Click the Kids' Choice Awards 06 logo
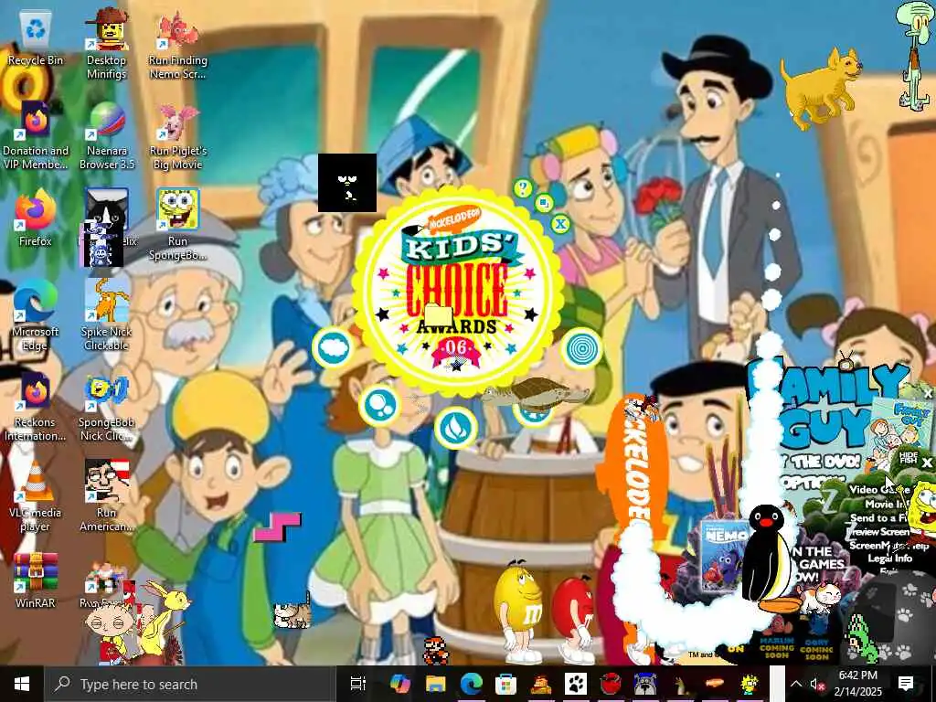Image resolution: width=936 pixels, height=702 pixels. 457,292
